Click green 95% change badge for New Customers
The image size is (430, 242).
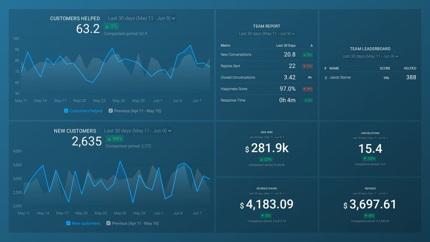pyautogui.click(x=115, y=139)
